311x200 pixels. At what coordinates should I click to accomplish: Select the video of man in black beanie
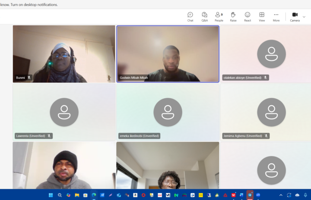[64, 166]
